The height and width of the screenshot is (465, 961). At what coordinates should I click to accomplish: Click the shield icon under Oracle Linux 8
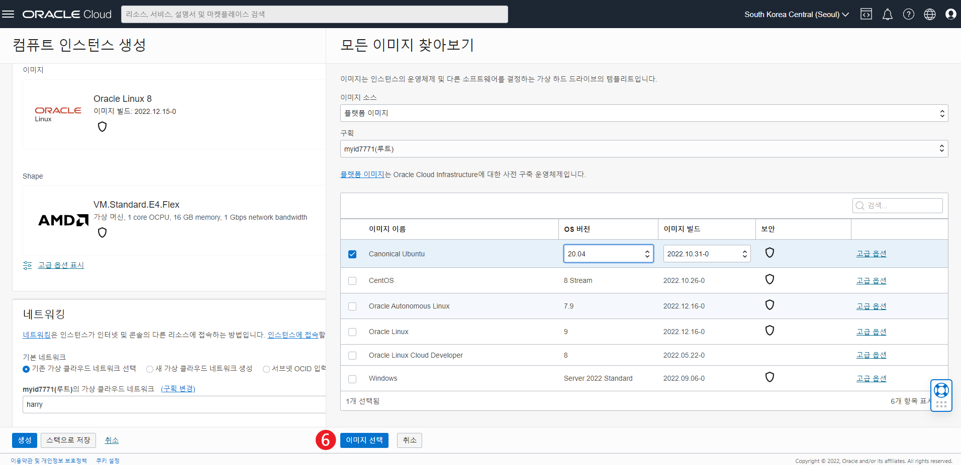point(102,126)
